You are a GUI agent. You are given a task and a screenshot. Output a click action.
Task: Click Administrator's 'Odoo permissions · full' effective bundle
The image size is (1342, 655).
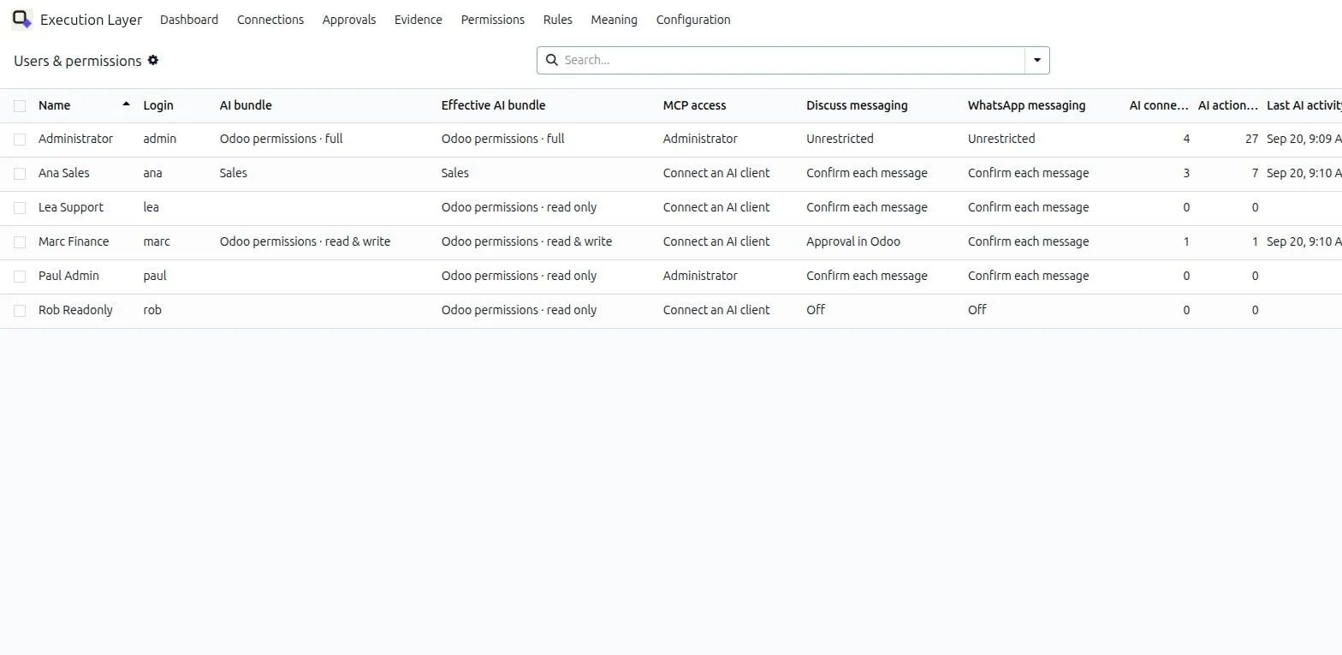pyautogui.click(x=503, y=139)
